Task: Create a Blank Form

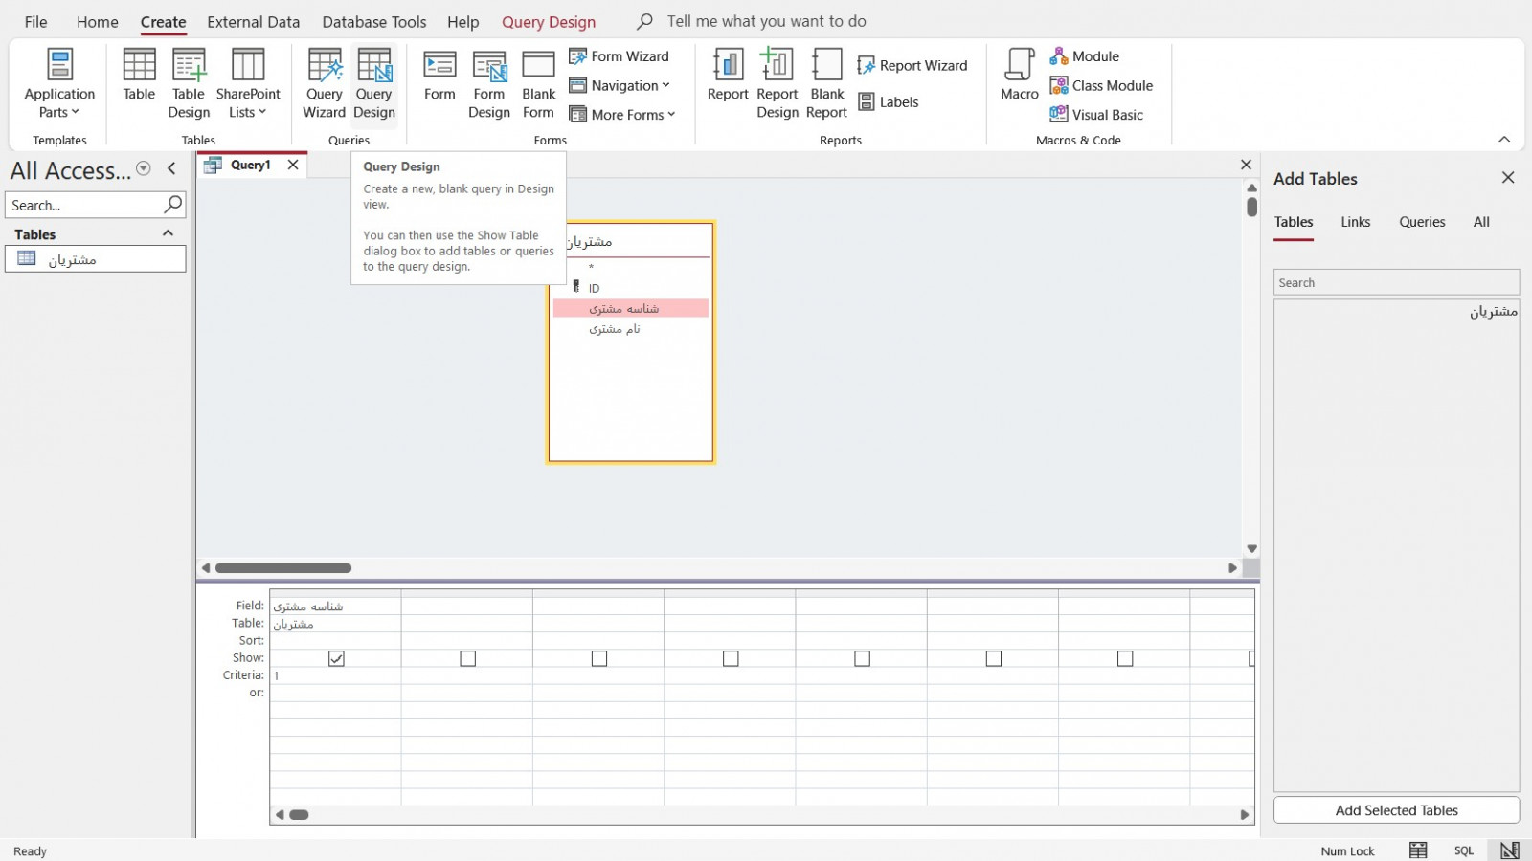Action: point(538,84)
